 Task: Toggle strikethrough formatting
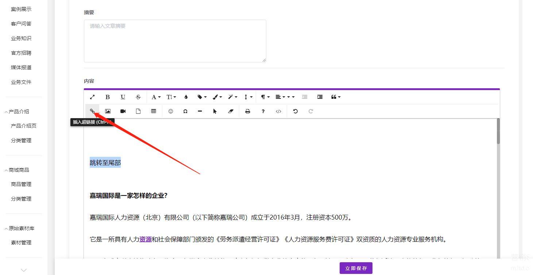coord(138,97)
